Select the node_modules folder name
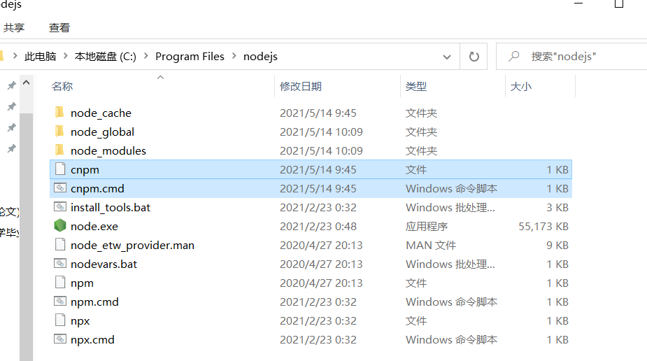The height and width of the screenshot is (361, 647). (x=108, y=151)
